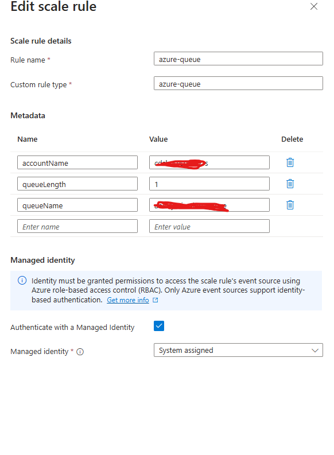Click the info icon beside Managed identity label
This screenshot has height=455, width=334.
(x=80, y=352)
